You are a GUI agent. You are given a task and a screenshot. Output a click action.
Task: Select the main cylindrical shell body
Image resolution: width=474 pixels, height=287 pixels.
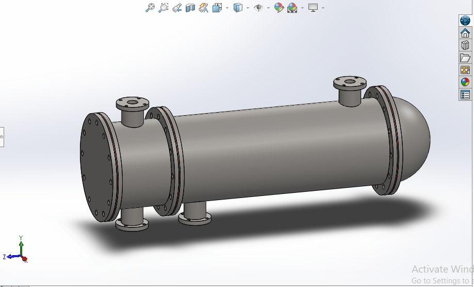281,151
